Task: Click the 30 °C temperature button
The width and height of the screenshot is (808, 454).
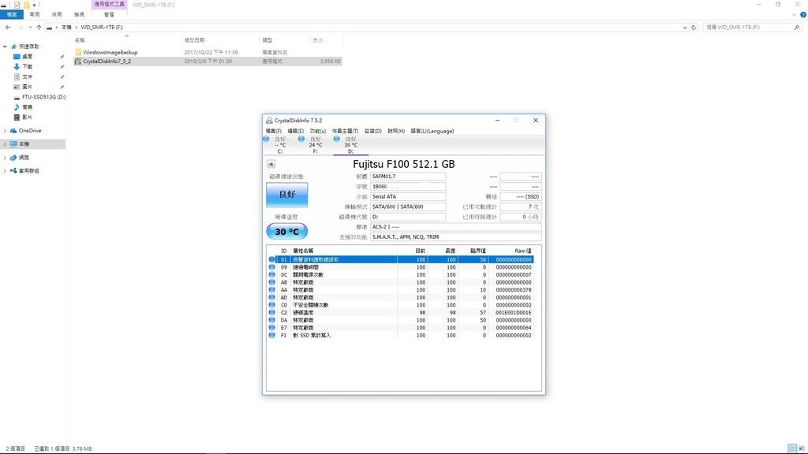Action: (x=287, y=232)
